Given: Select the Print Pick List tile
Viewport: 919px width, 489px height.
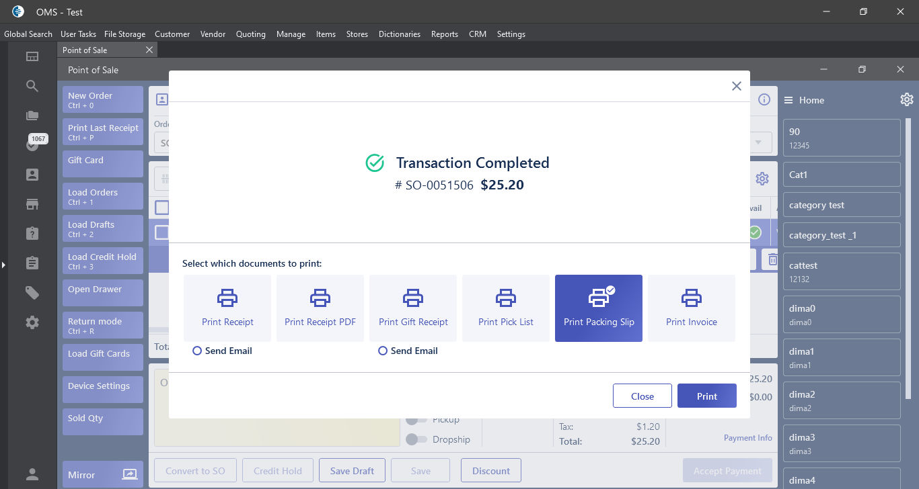Looking at the screenshot, I should 506,308.
